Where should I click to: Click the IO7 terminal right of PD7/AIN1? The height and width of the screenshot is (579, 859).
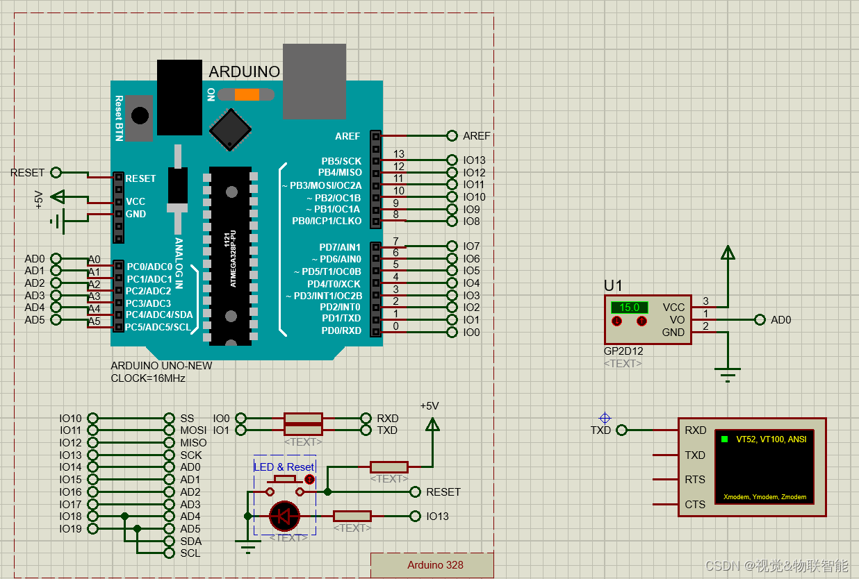point(452,246)
